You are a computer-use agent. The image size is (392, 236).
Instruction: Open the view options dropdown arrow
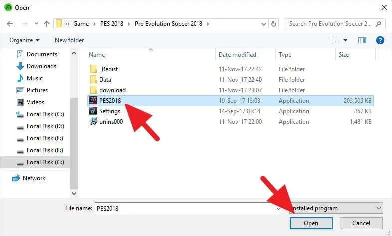[x=345, y=40]
